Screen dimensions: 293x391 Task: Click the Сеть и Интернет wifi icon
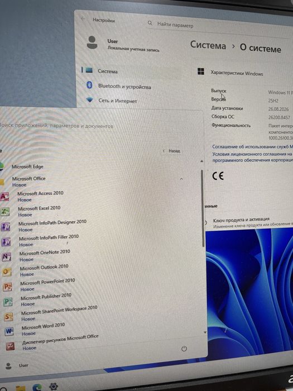click(x=90, y=100)
